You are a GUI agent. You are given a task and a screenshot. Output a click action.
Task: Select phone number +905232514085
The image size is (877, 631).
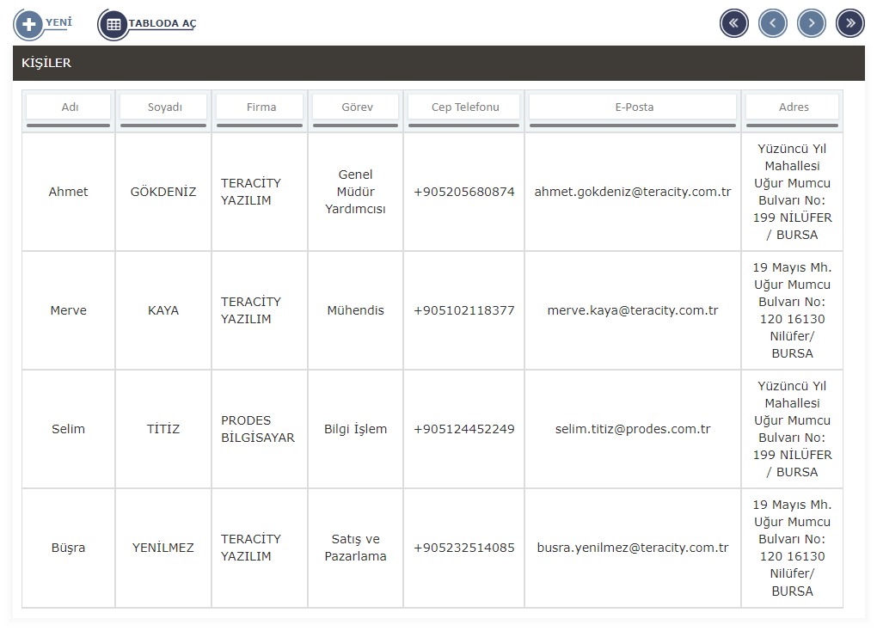[x=464, y=548]
